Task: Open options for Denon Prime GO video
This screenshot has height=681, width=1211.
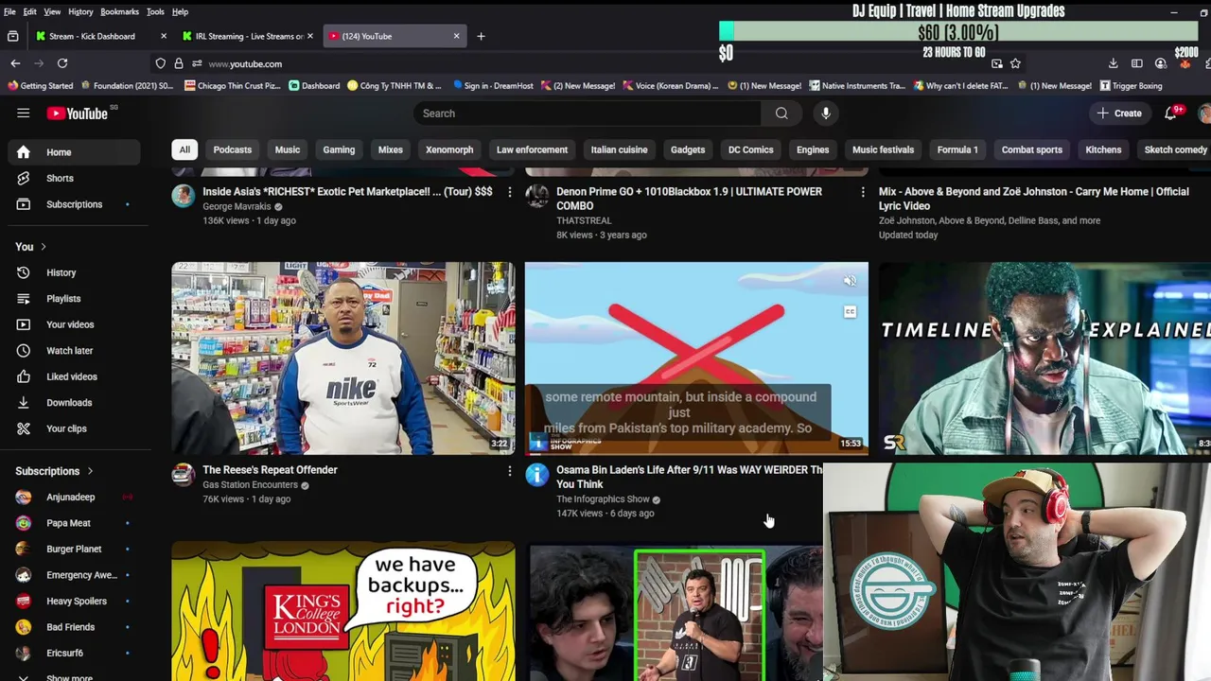Action: tap(862, 192)
